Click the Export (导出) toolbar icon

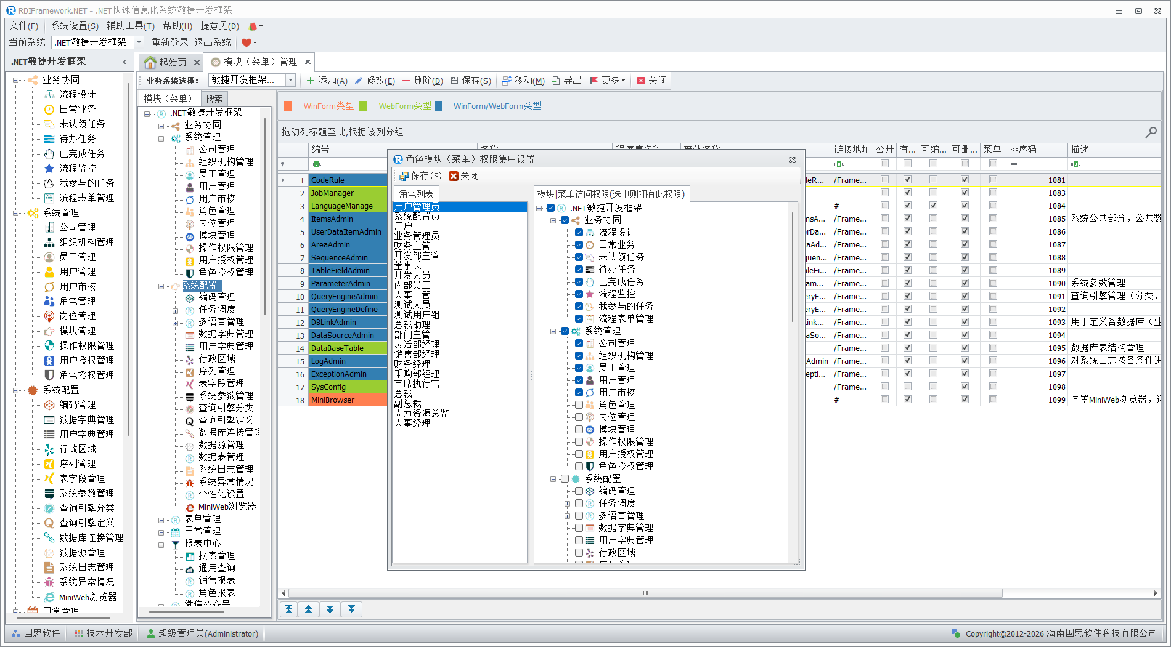click(x=556, y=81)
